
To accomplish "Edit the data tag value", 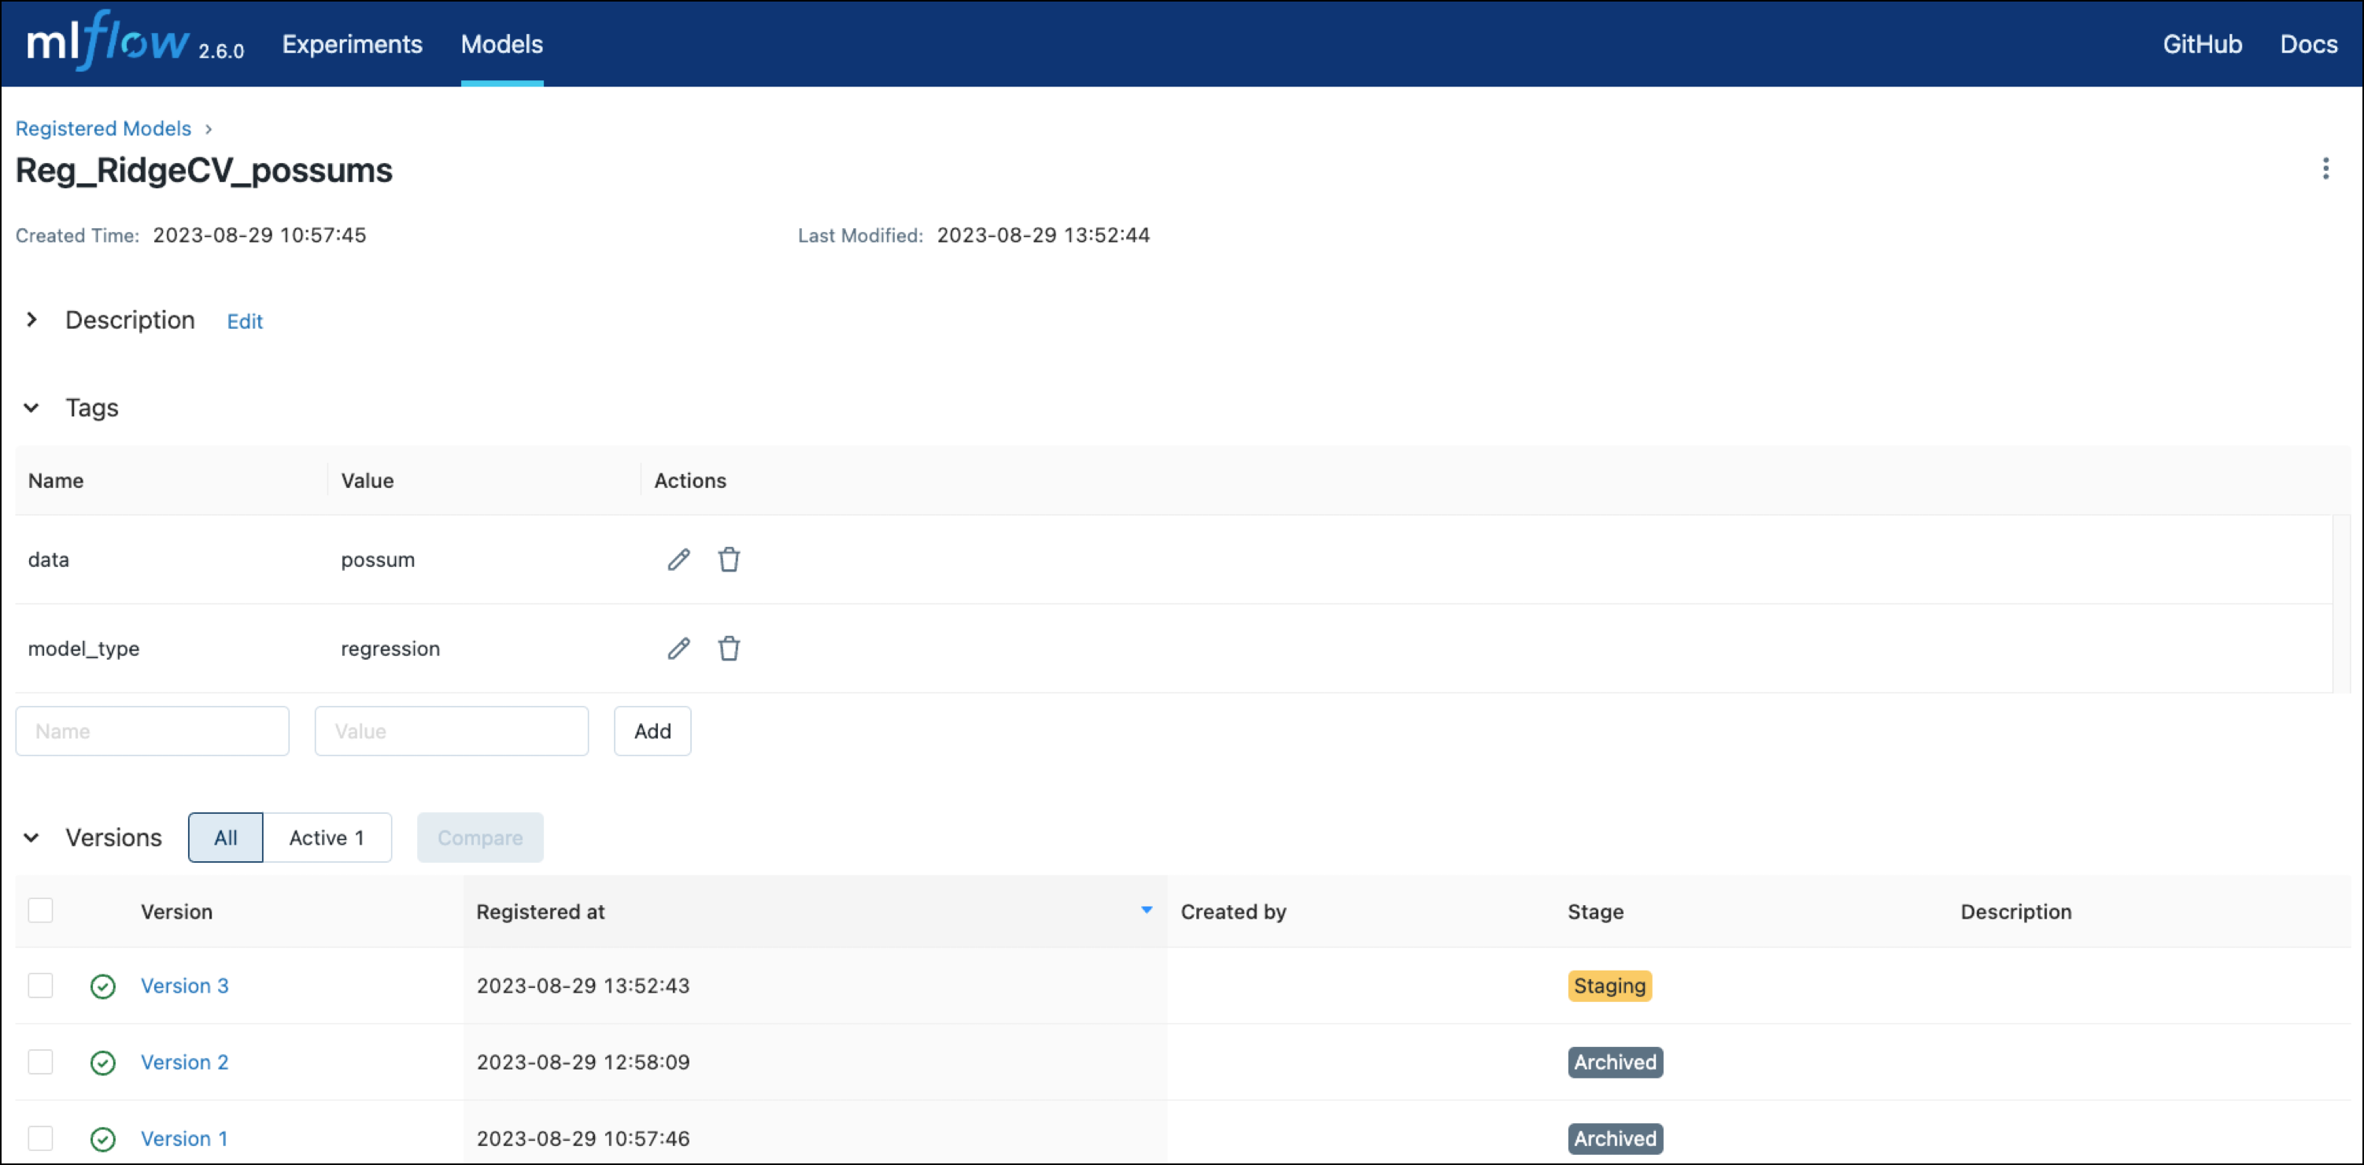I will [678, 559].
